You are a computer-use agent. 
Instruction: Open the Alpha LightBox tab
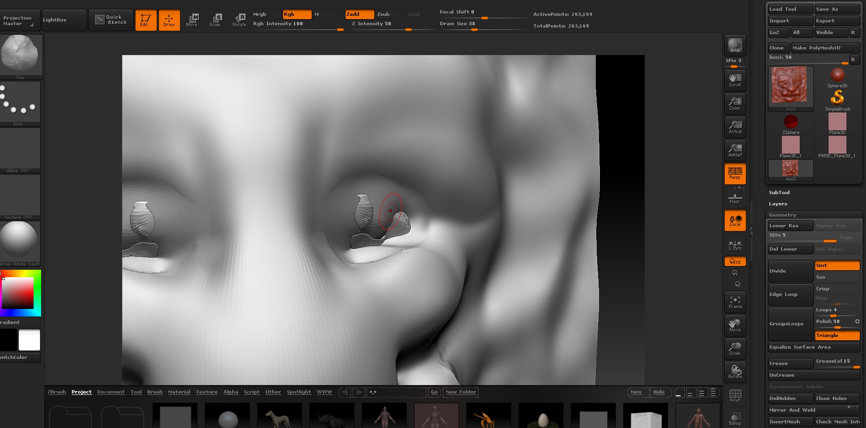231,392
